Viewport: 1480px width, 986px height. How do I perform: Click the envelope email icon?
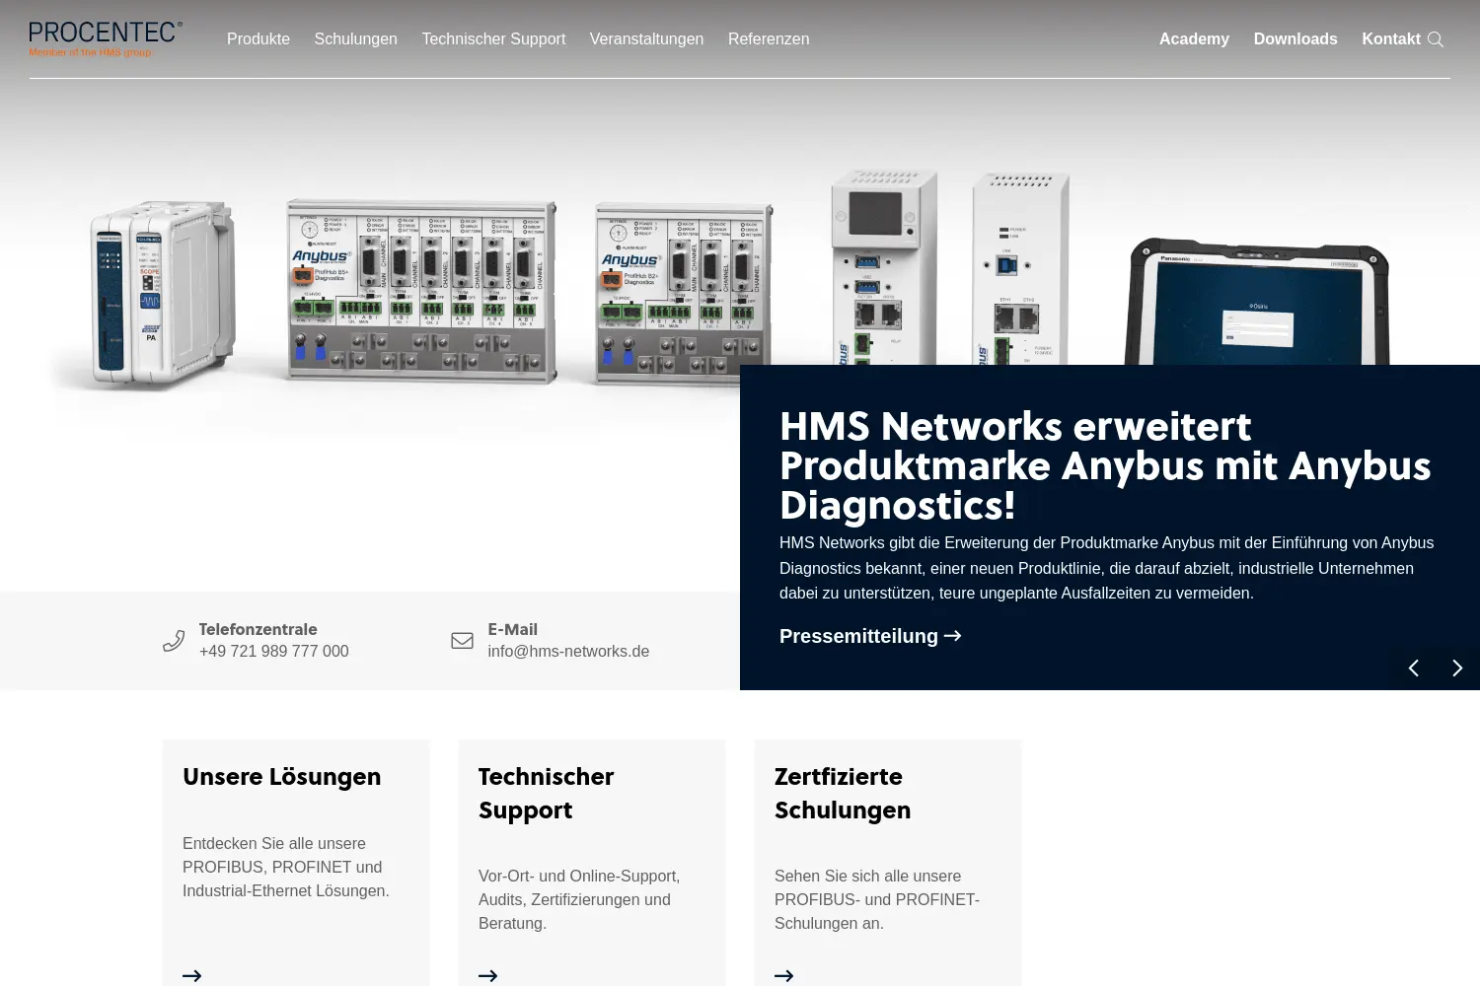pyautogui.click(x=462, y=641)
